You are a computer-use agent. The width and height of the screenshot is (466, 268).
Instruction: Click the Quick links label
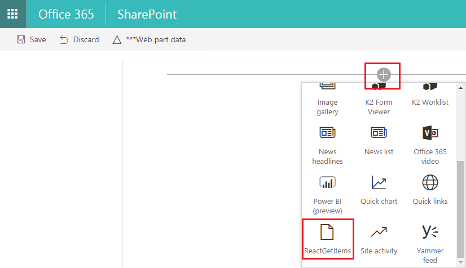click(430, 202)
